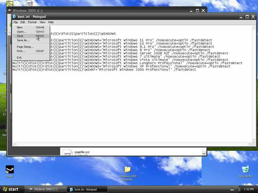Open the Edit menu in Notepad
The width and height of the screenshot is (258, 193).
pos(23,22)
